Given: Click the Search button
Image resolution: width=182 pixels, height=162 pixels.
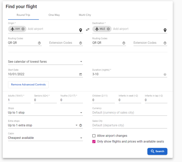Looking at the screenshot, I should (157, 151).
